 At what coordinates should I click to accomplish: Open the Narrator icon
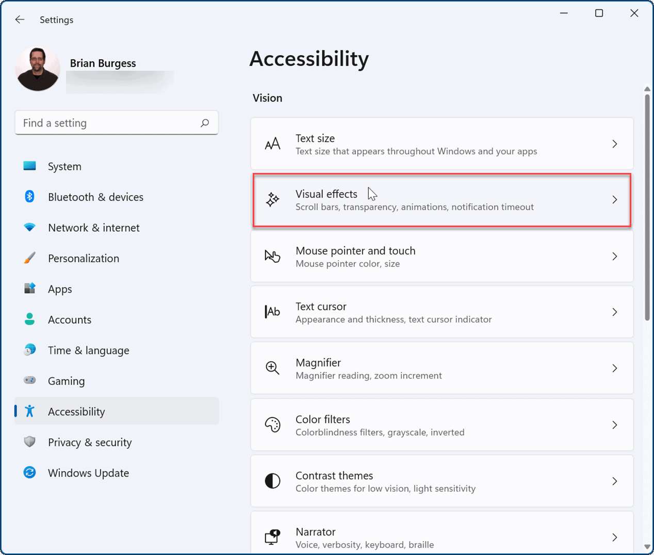[272, 537]
